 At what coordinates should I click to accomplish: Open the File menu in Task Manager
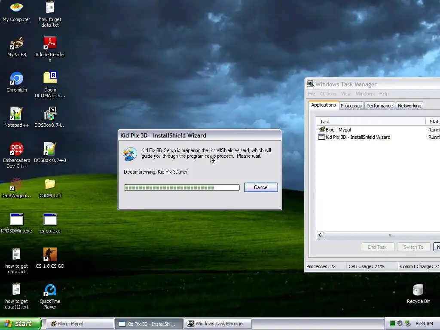tap(312, 94)
